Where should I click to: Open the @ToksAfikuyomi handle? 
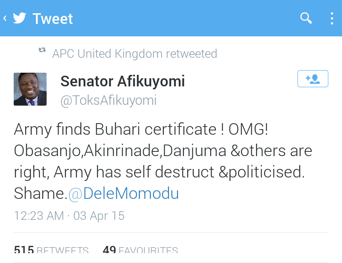click(x=109, y=100)
